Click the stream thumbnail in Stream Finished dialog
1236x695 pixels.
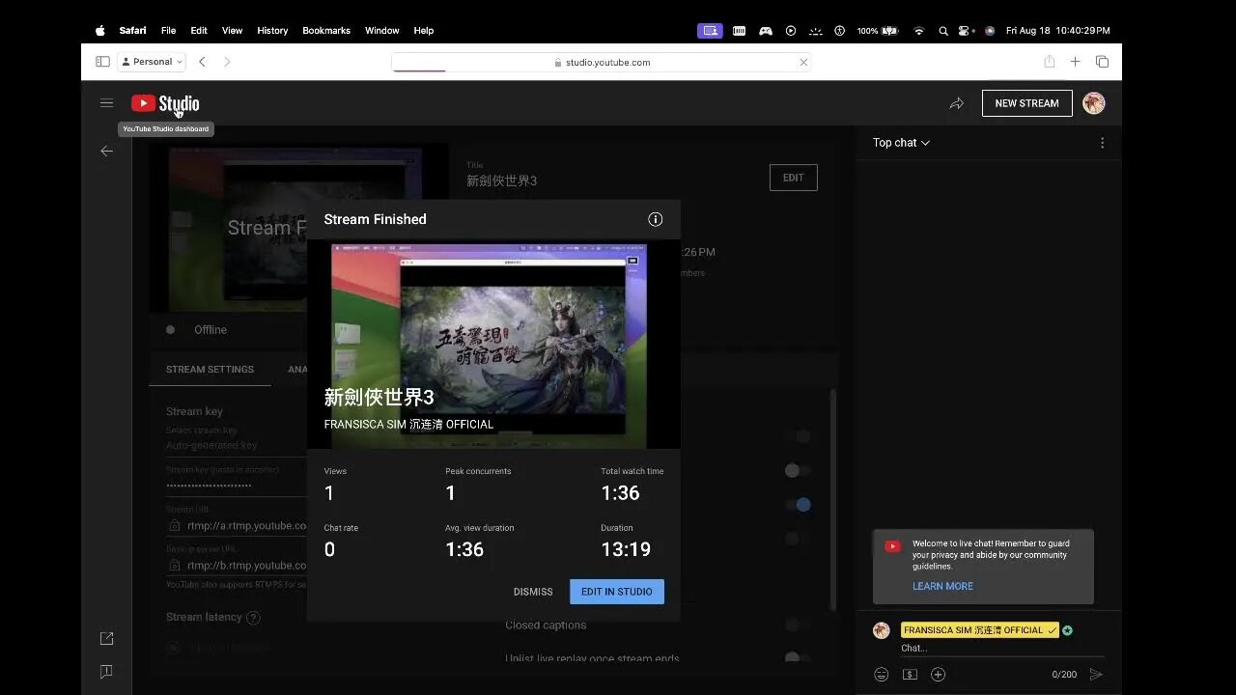[x=493, y=344]
